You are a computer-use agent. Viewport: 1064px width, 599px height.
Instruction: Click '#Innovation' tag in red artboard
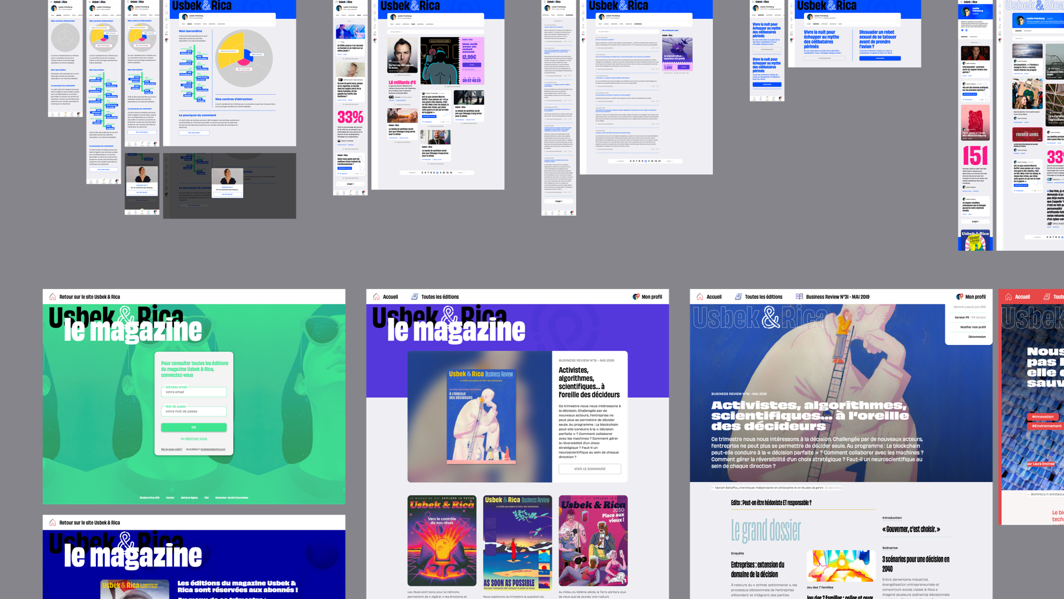tap(1042, 417)
